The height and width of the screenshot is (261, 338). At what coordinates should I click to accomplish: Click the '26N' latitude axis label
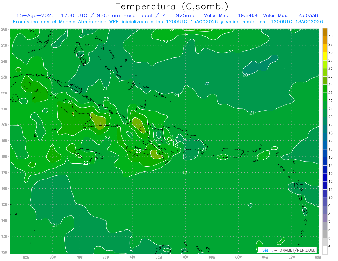click(x=4, y=29)
